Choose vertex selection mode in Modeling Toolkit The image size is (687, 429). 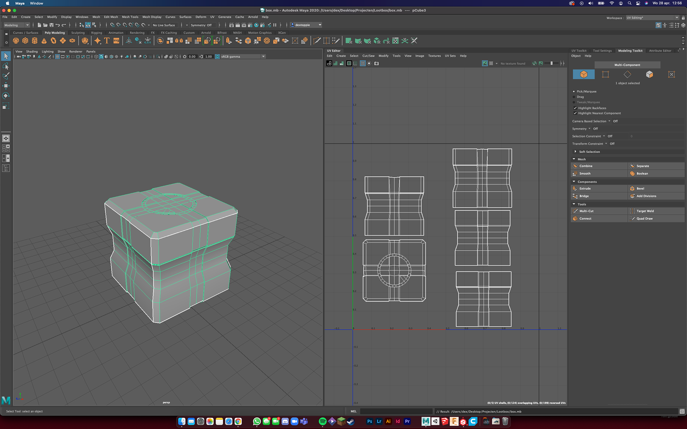click(605, 74)
